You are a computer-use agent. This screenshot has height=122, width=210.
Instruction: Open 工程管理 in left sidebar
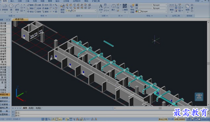pos(5,104)
